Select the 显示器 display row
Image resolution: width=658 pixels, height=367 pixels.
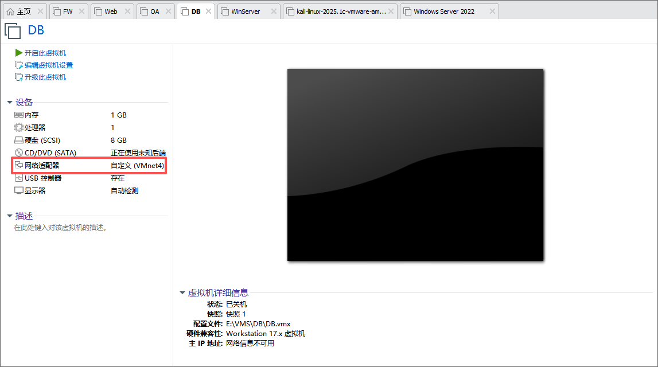click(90, 190)
